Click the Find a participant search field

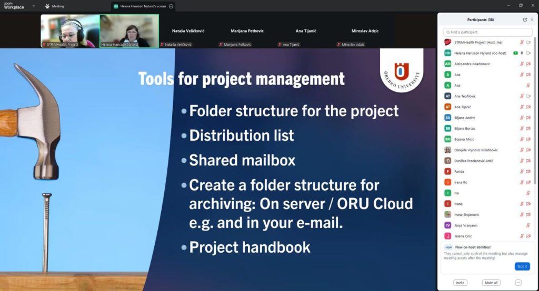click(x=487, y=32)
